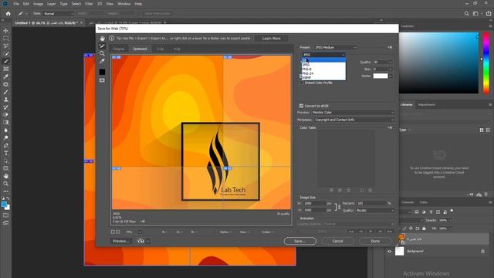Open the Preview Monitor Color dropdown
Image resolution: width=494 pixels, height=278 pixels.
(x=353, y=113)
